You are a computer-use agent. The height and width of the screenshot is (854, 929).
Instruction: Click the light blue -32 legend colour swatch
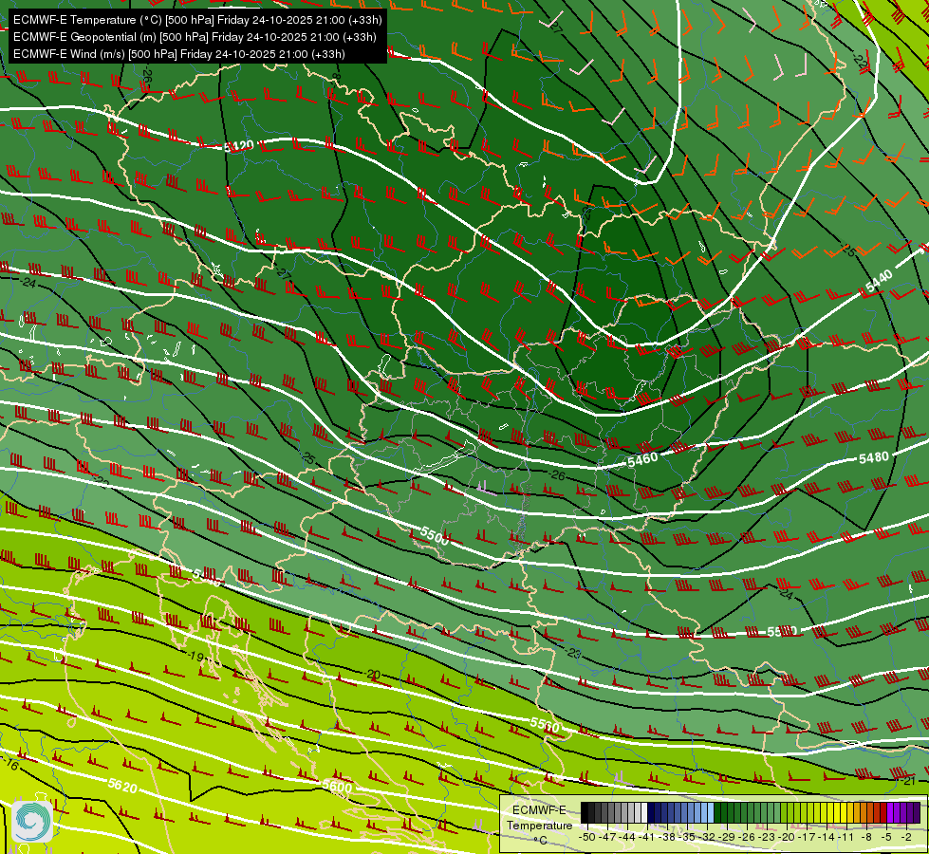tap(711, 812)
